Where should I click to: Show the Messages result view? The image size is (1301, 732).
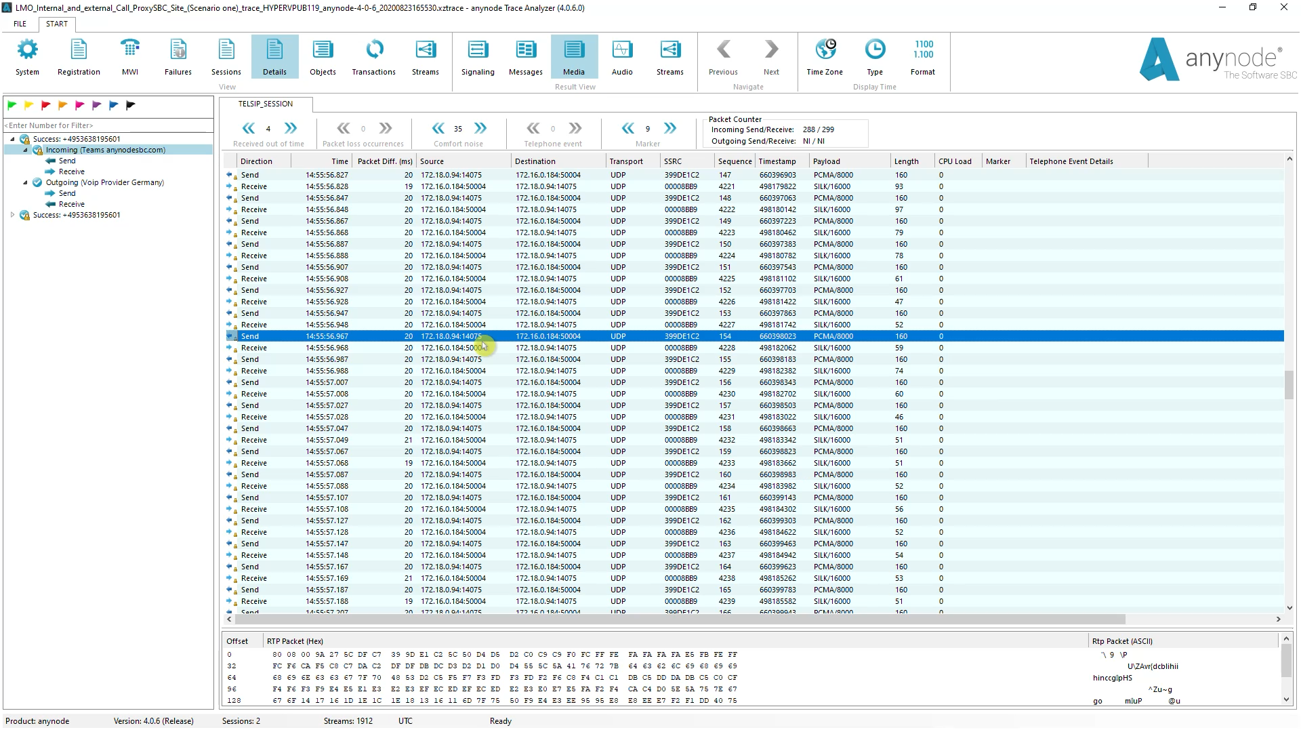click(x=525, y=57)
